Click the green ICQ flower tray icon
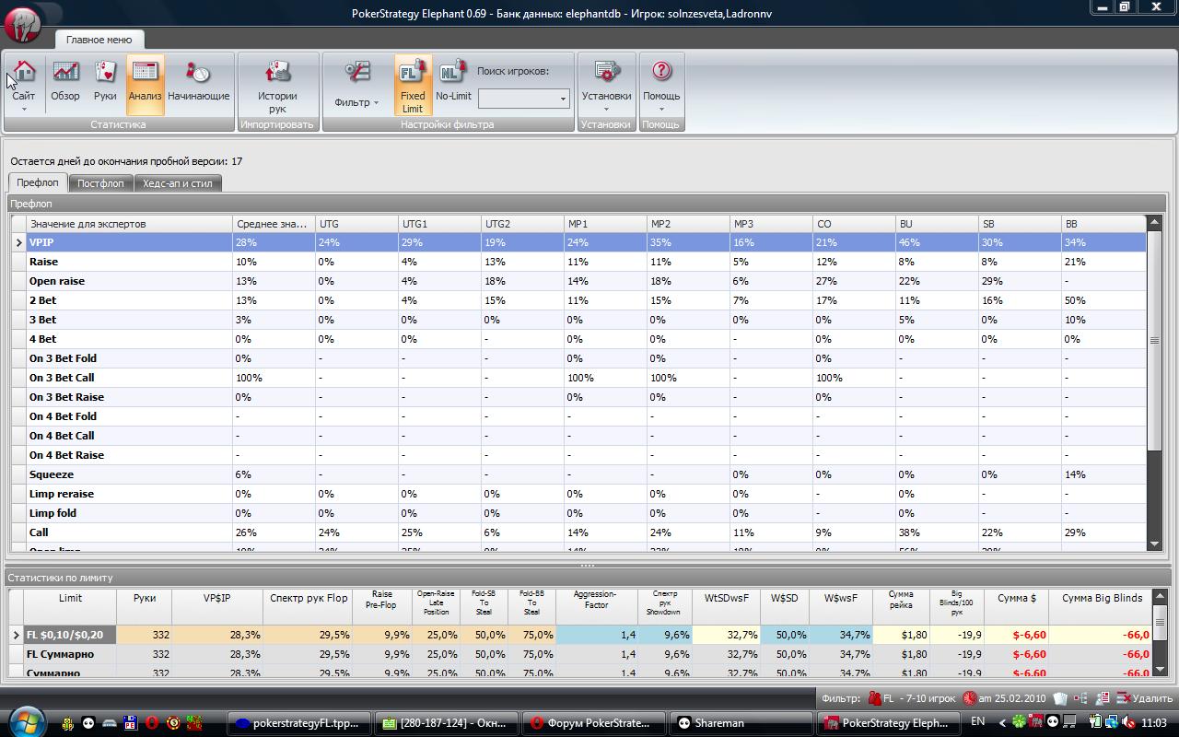Screen dimensions: 1179x737 point(1018,722)
